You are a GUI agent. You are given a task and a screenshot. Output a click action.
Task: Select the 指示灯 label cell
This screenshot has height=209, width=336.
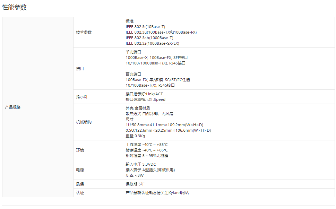click(x=82, y=97)
